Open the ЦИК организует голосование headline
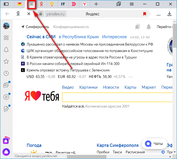Viewport: 177px width, 159px height. 90,51
